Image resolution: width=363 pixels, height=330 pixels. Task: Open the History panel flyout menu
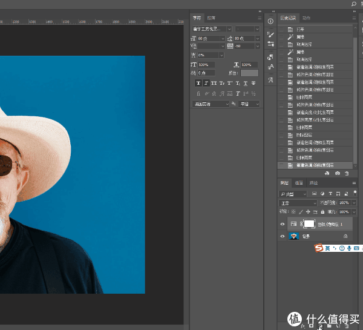[x=354, y=18]
